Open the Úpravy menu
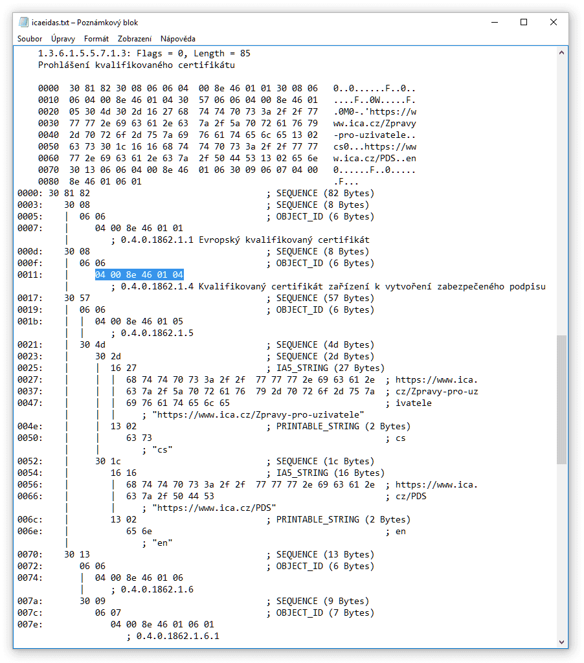Viewport: 584px width, 663px height. click(63, 39)
